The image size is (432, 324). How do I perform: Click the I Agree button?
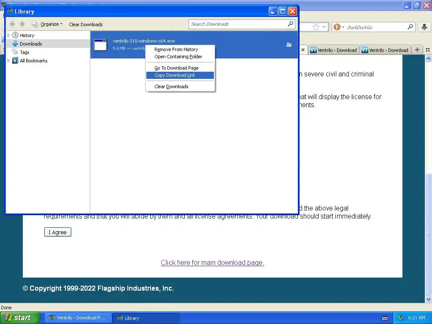pos(57,232)
